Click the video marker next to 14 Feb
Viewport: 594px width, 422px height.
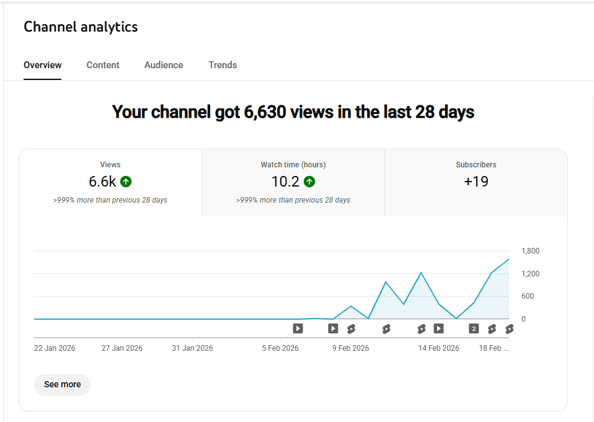tap(439, 328)
